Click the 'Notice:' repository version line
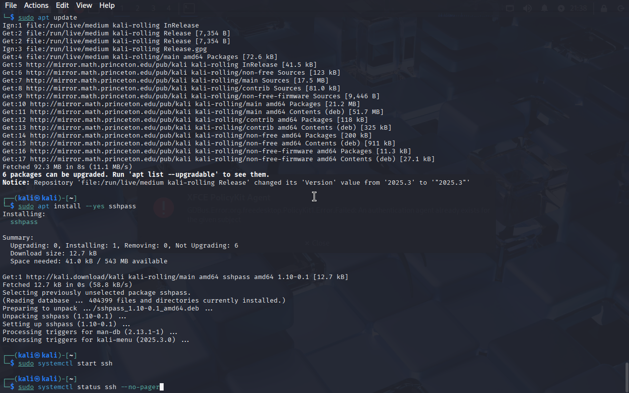 click(x=236, y=183)
